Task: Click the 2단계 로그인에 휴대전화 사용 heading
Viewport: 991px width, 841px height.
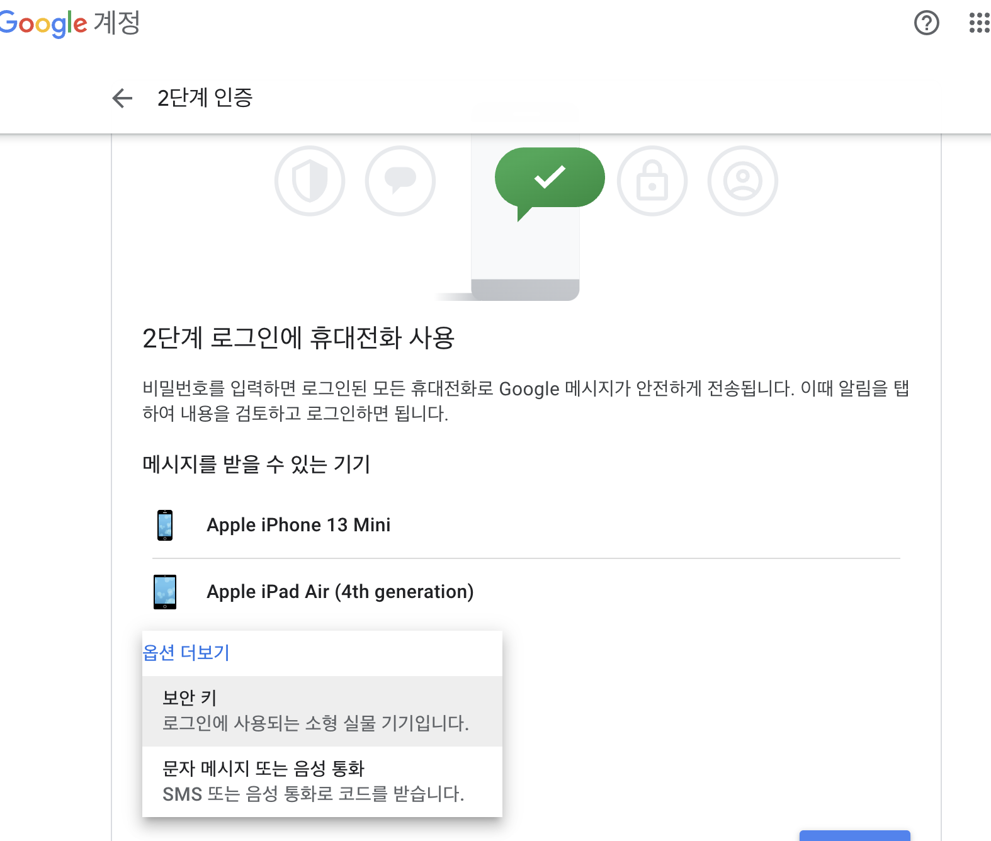Action: click(x=298, y=338)
